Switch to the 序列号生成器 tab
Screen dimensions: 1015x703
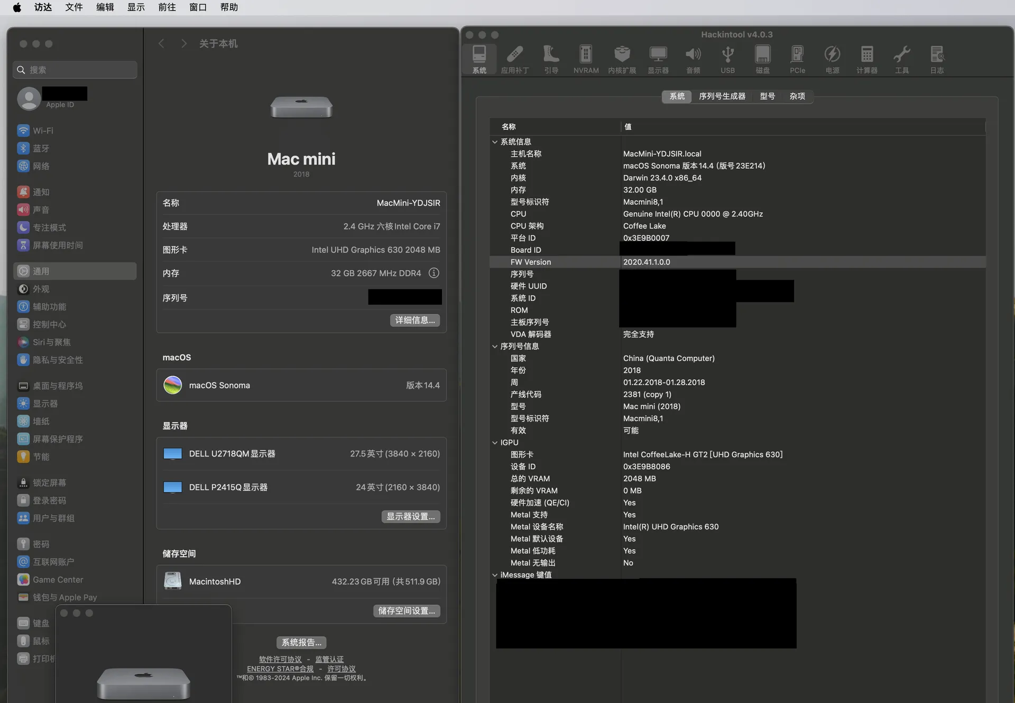click(x=722, y=96)
